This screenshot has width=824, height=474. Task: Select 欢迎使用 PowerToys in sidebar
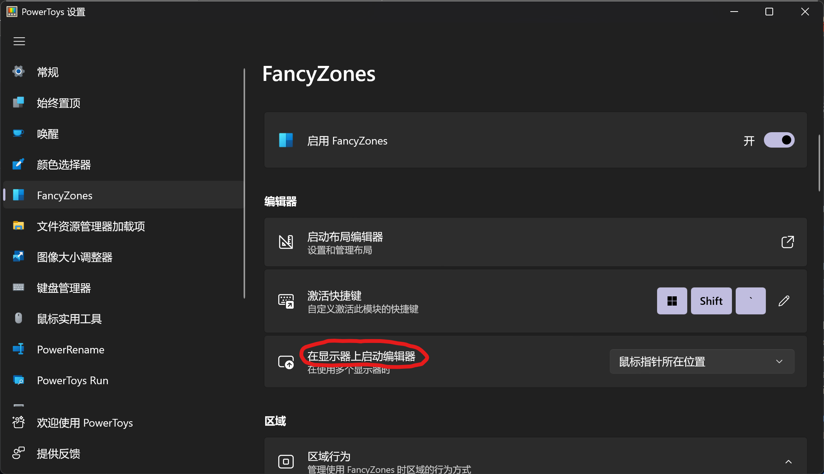tap(18, 423)
